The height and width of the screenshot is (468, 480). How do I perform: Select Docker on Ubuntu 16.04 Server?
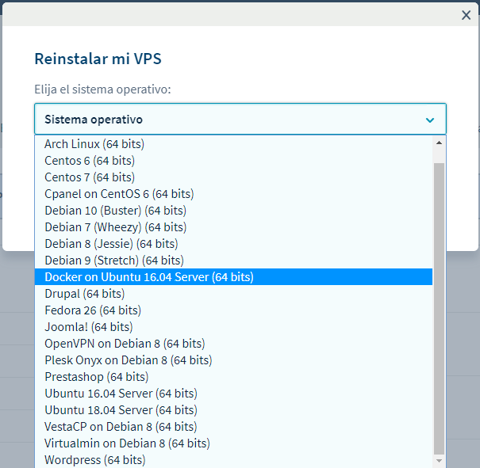pos(233,277)
